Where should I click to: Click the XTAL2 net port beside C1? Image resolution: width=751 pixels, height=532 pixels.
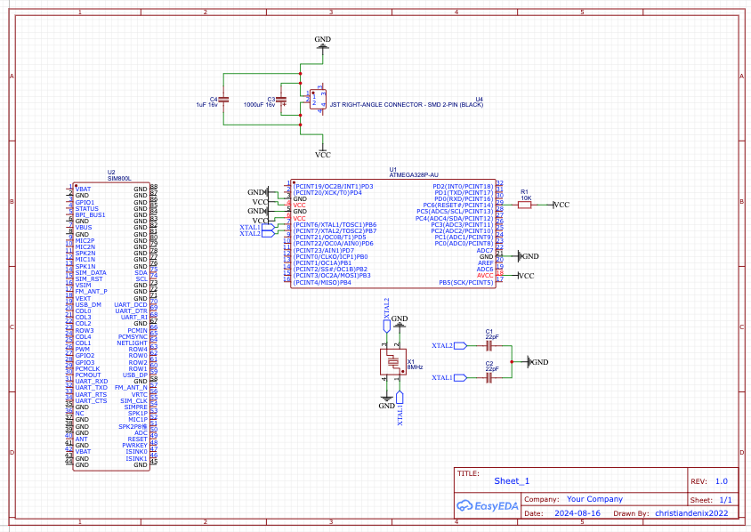point(448,345)
